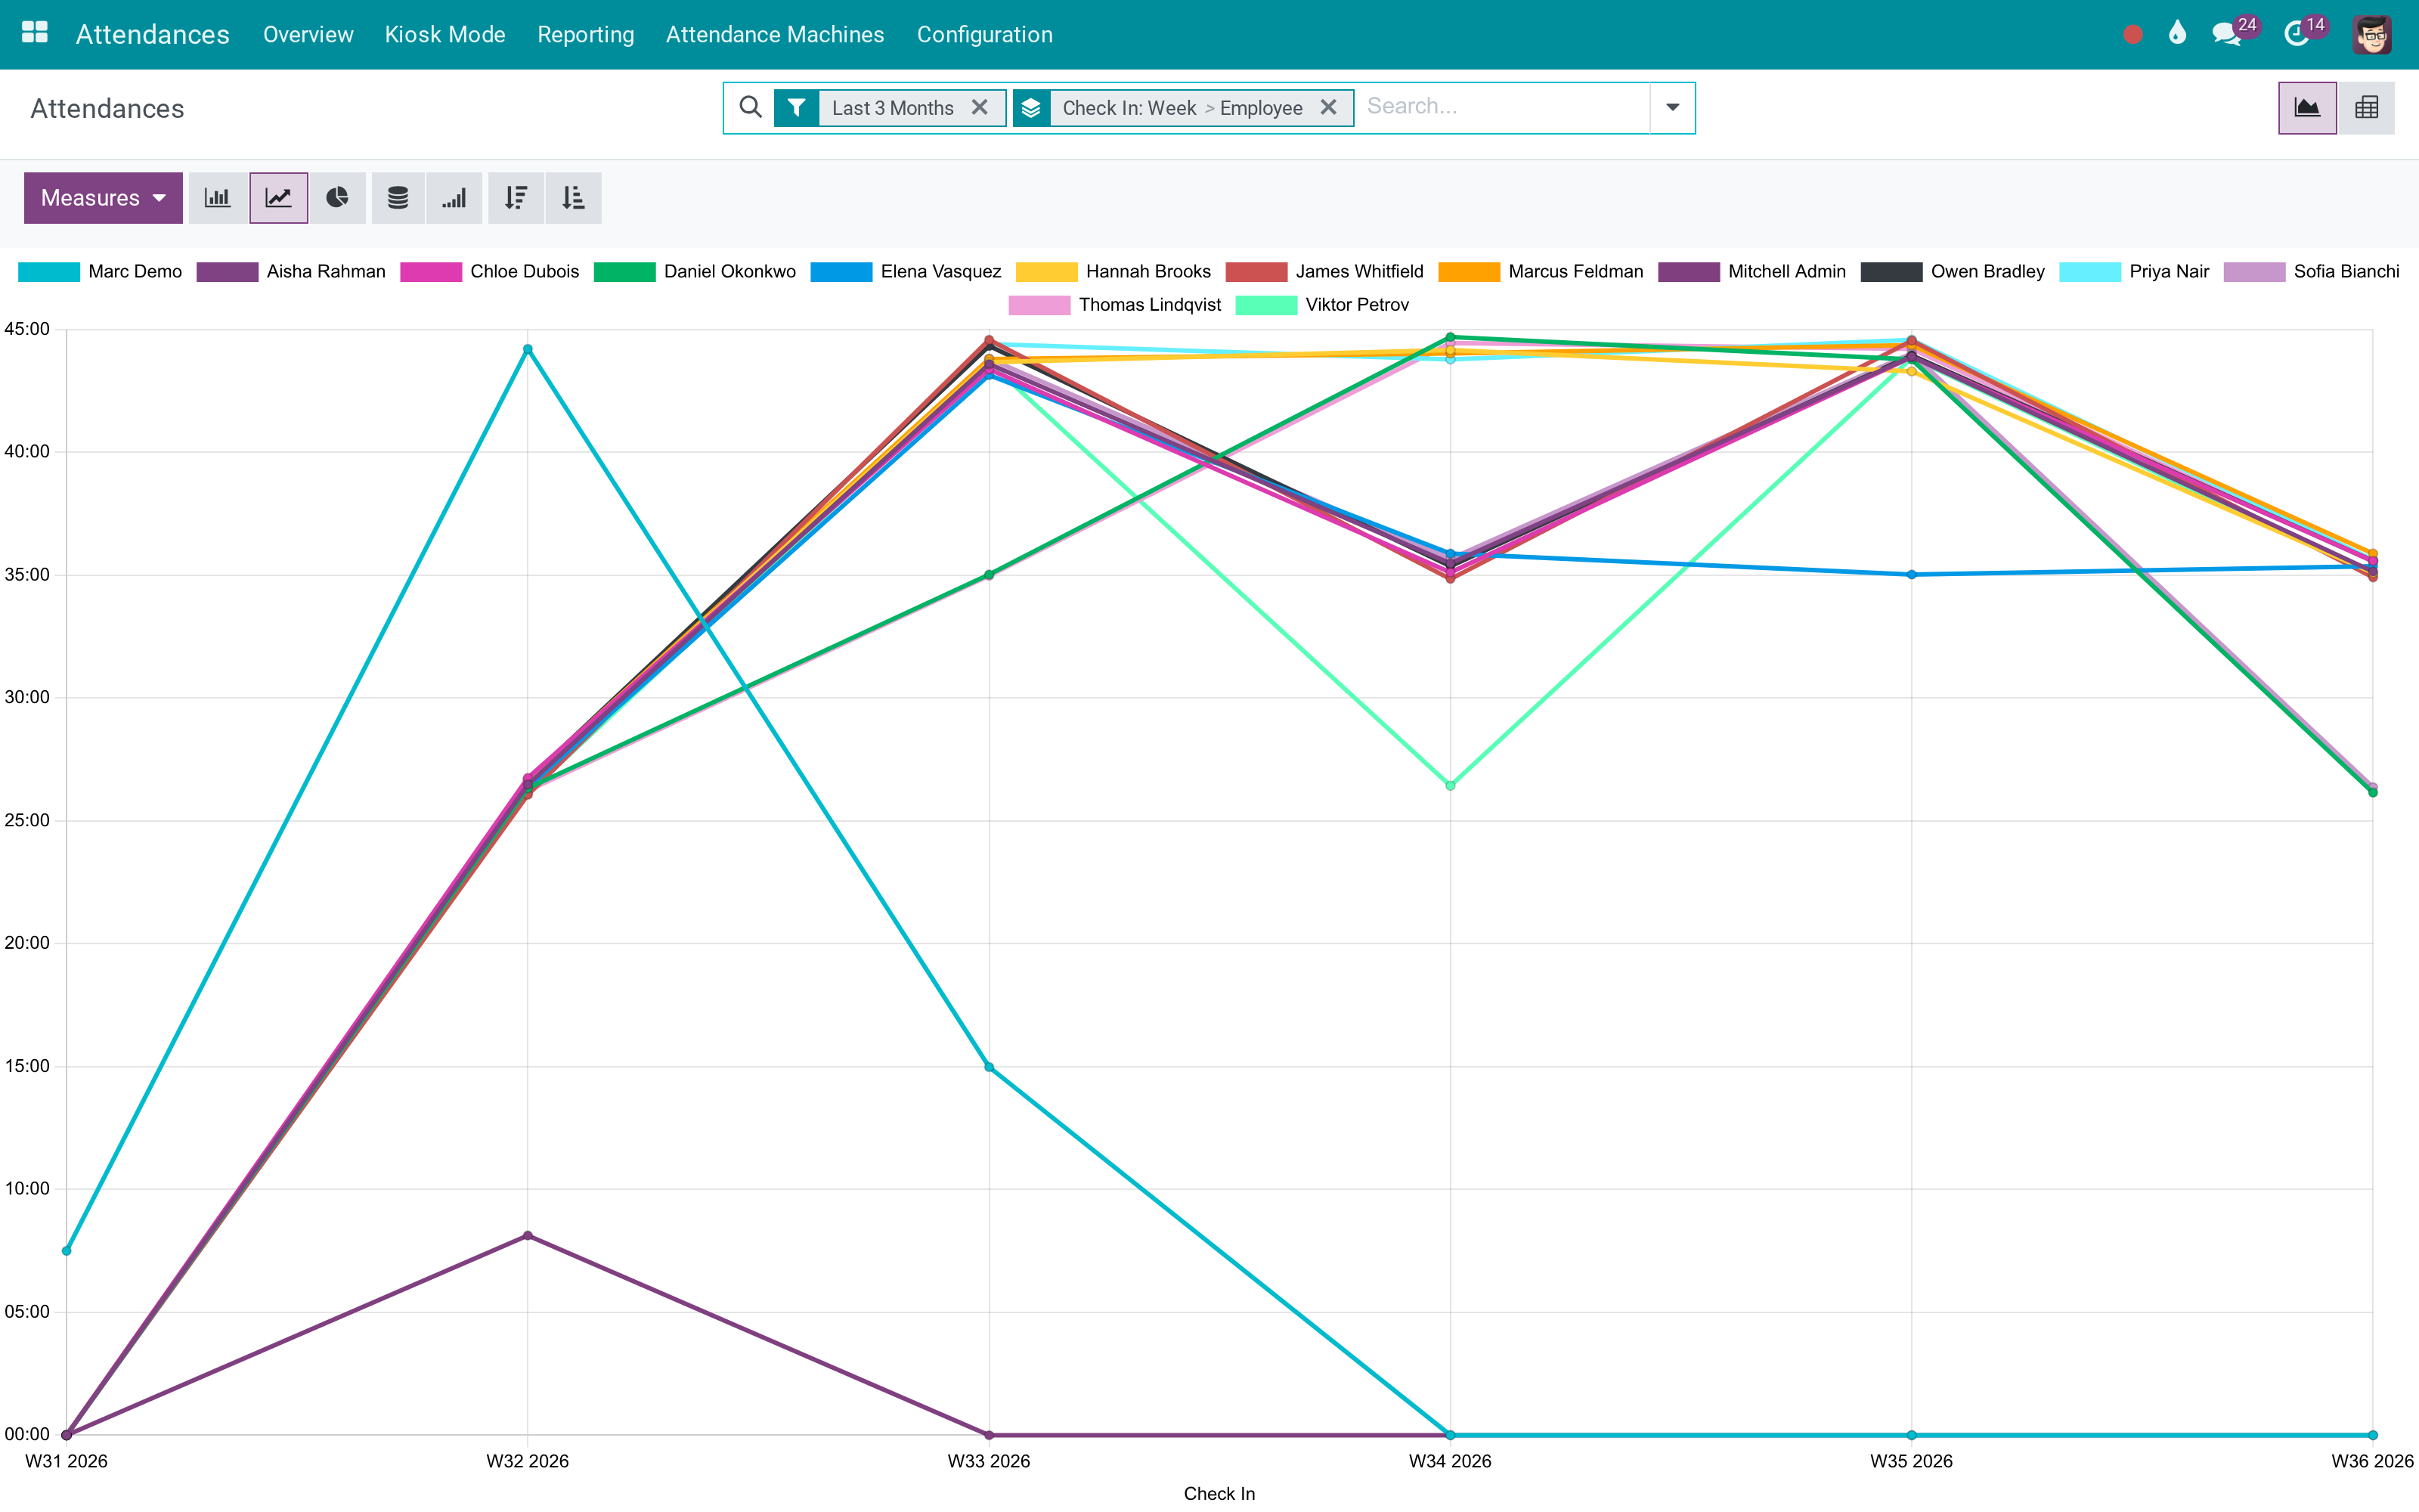Click into the Search field
2419x1512 pixels.
[1504, 106]
